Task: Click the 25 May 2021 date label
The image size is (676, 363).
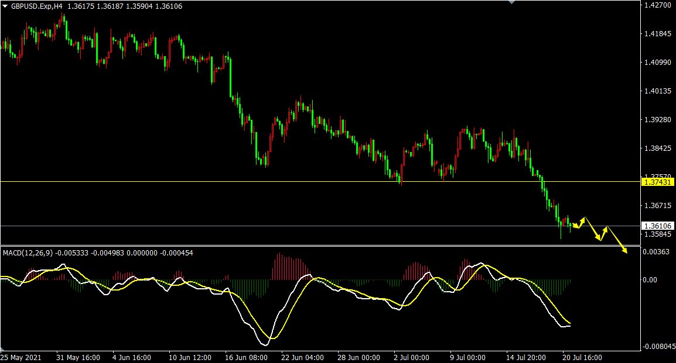Action: click(x=21, y=357)
